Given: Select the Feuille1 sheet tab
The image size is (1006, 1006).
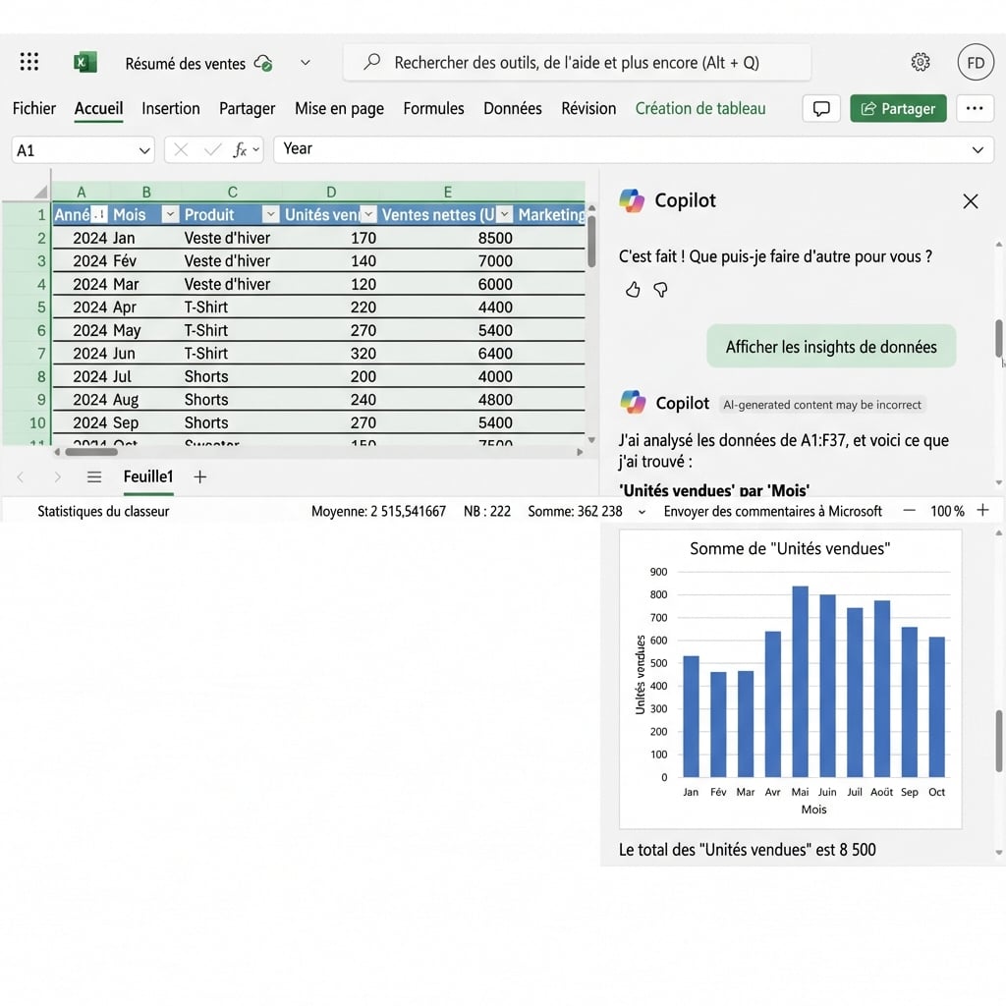Looking at the screenshot, I should [147, 476].
